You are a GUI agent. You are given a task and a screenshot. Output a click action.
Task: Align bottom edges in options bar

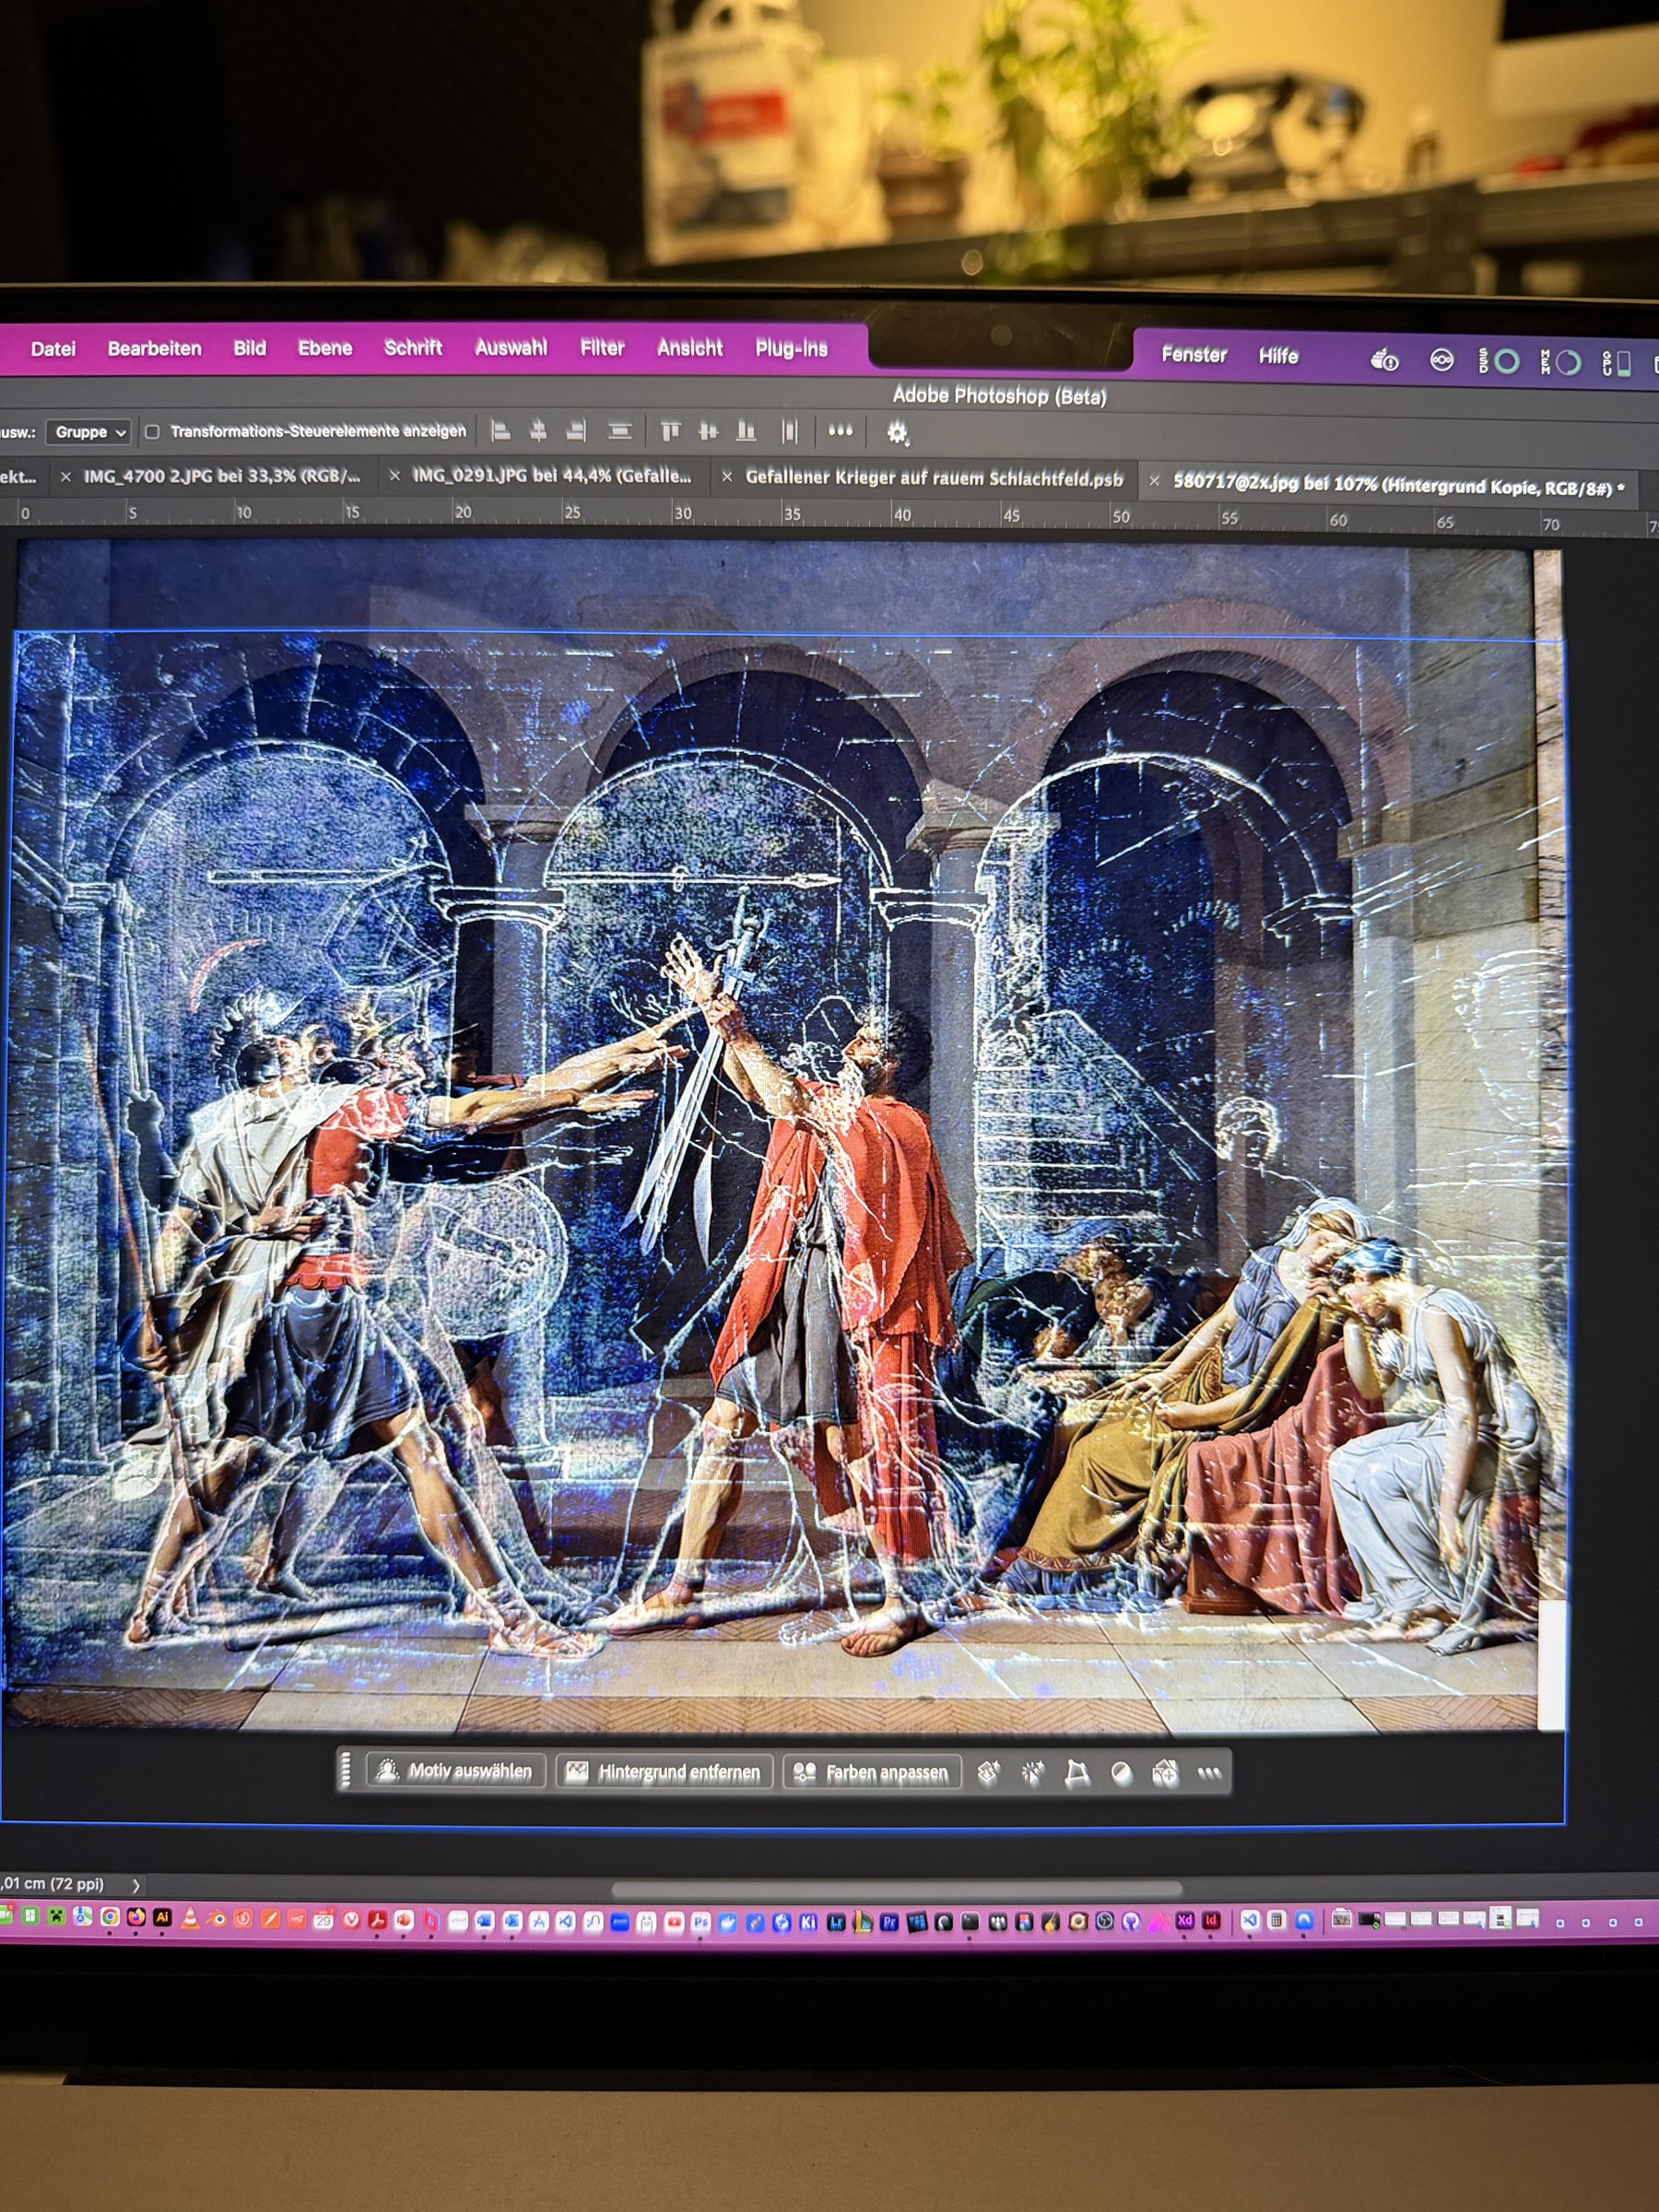point(746,431)
